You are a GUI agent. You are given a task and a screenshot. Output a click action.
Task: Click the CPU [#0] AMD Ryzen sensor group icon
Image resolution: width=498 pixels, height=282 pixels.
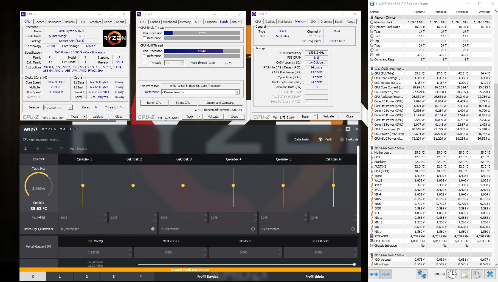pos(372,69)
